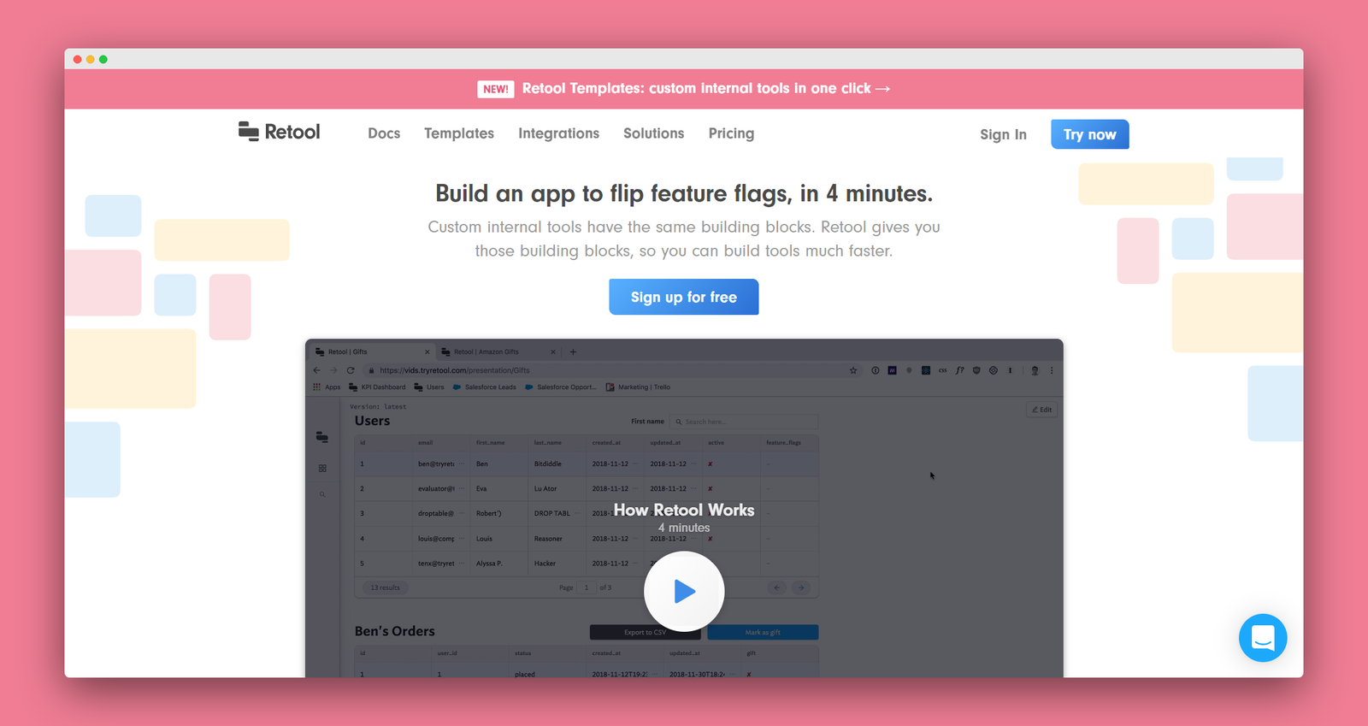Close the Retool | Amazon Gifts tab in the video preview
The image size is (1368, 726).
pyautogui.click(x=553, y=351)
